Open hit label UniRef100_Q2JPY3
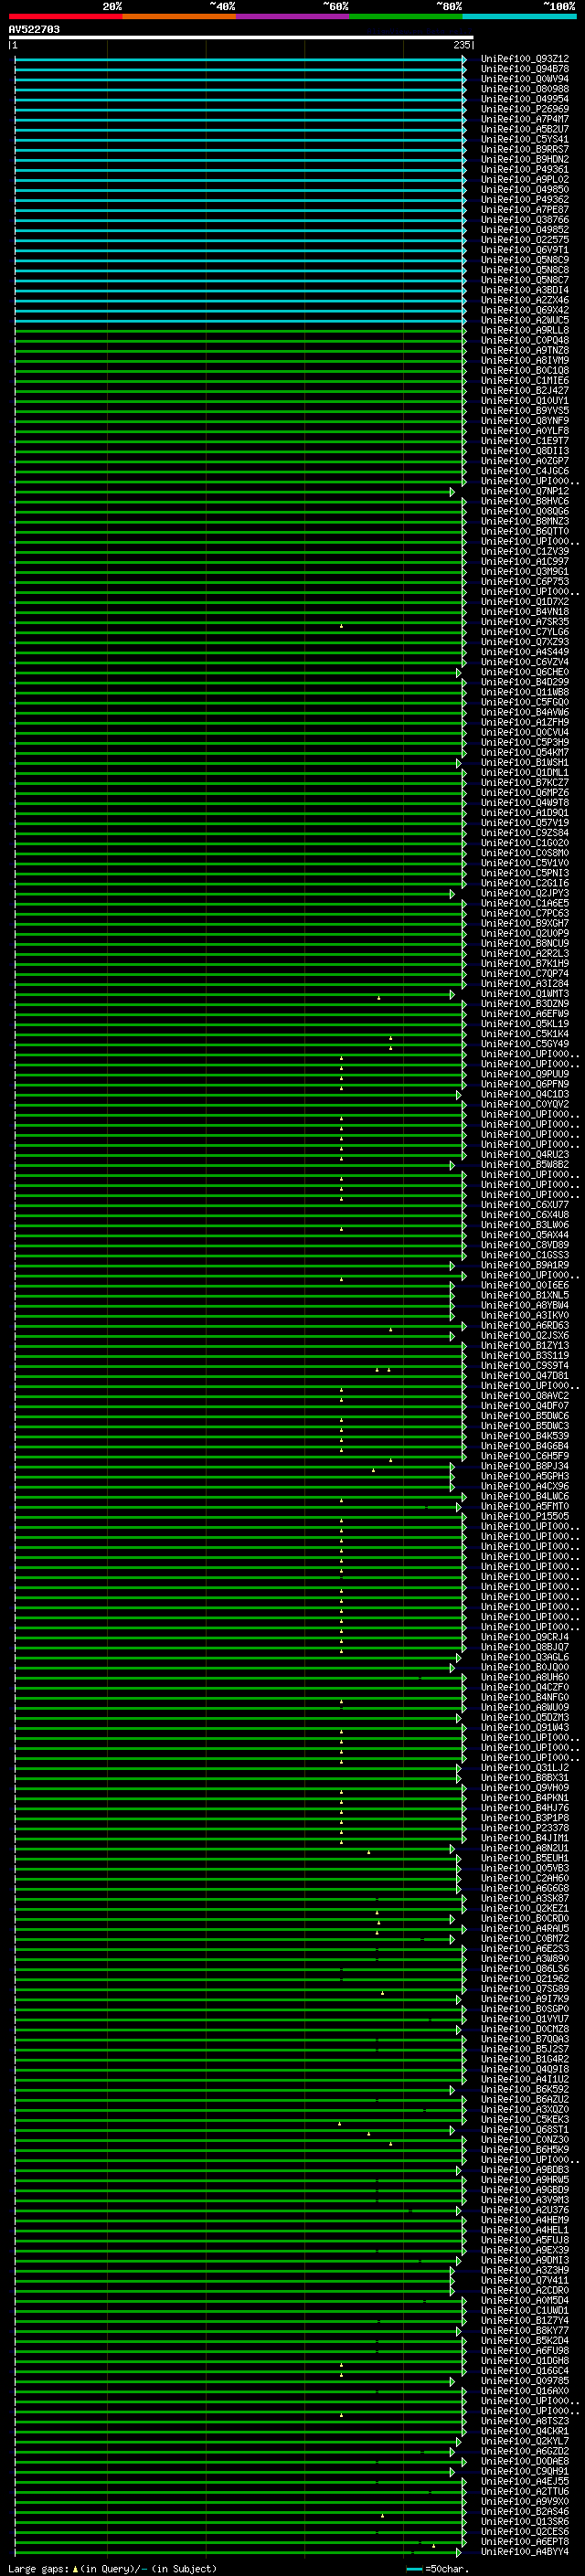This screenshot has height=2576, width=585. tap(524, 893)
